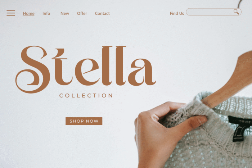This screenshot has width=252, height=168.
Task: Click the large swirly S in Stella
Action: (x=33, y=69)
